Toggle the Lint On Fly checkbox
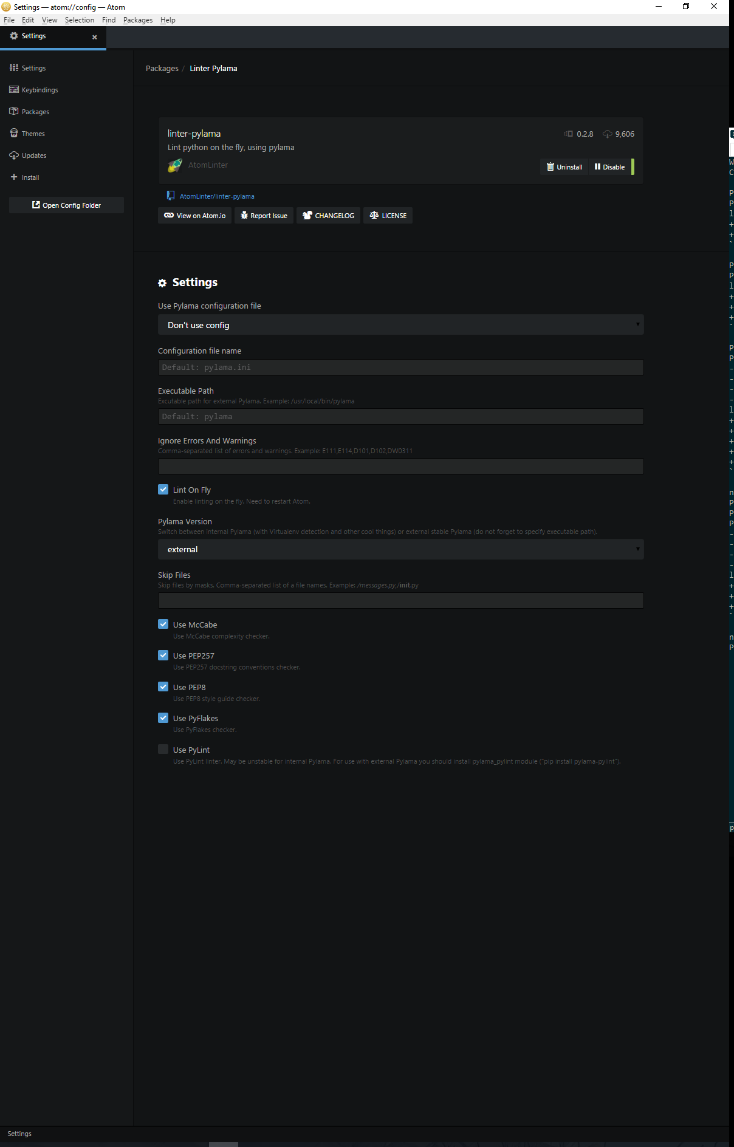This screenshot has height=1147, width=734. click(x=163, y=490)
